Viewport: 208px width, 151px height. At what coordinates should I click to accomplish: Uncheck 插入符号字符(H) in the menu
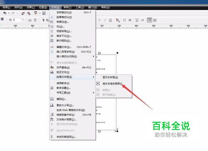point(52,52)
